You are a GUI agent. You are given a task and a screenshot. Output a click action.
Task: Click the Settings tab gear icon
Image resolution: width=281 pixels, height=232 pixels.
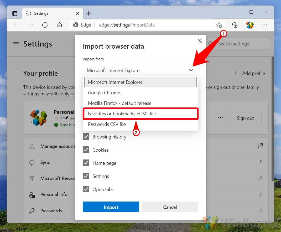[28, 13]
